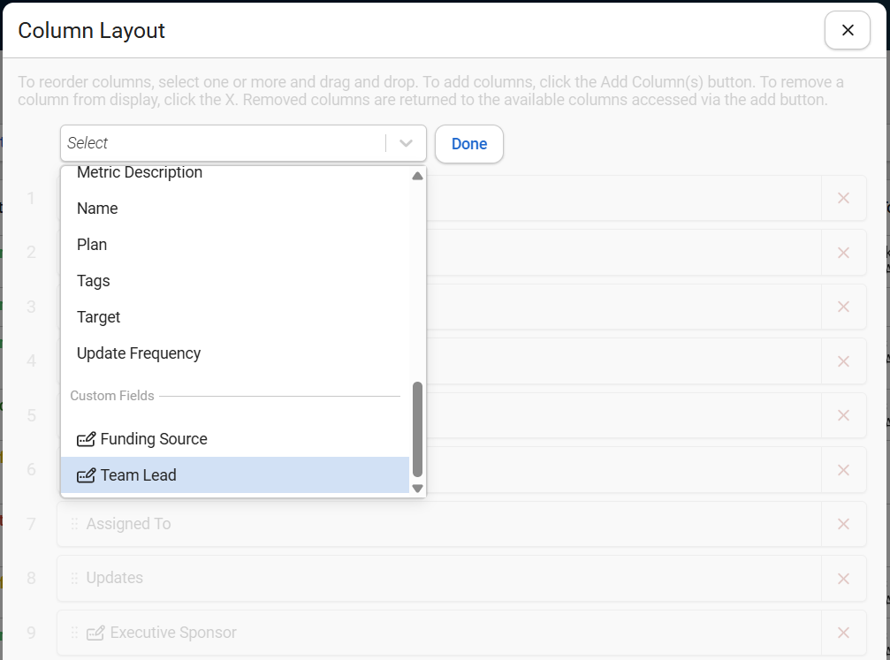The image size is (890, 660).
Task: Click the dropdown list scrollbar thumb
Action: tap(417, 429)
